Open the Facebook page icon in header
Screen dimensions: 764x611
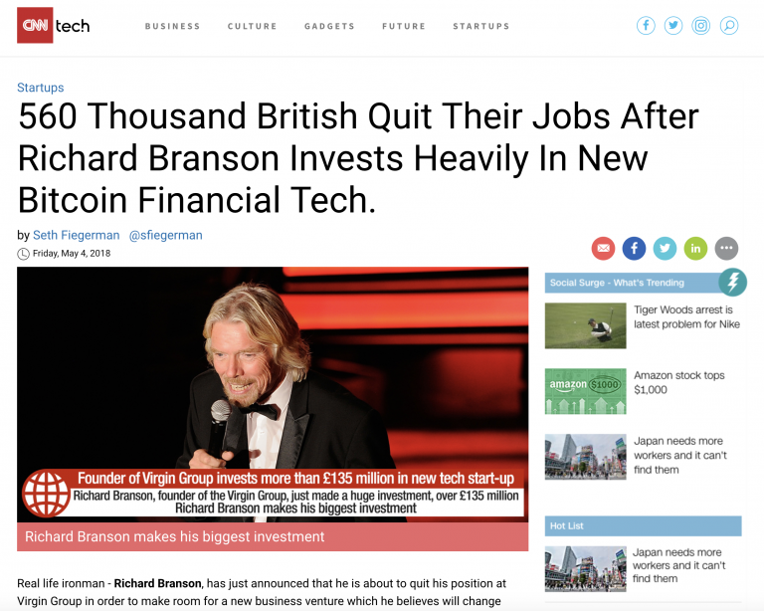click(x=646, y=25)
